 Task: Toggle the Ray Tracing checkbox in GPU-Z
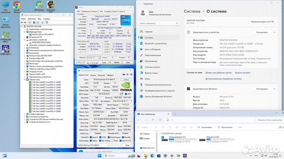tap(100, 141)
